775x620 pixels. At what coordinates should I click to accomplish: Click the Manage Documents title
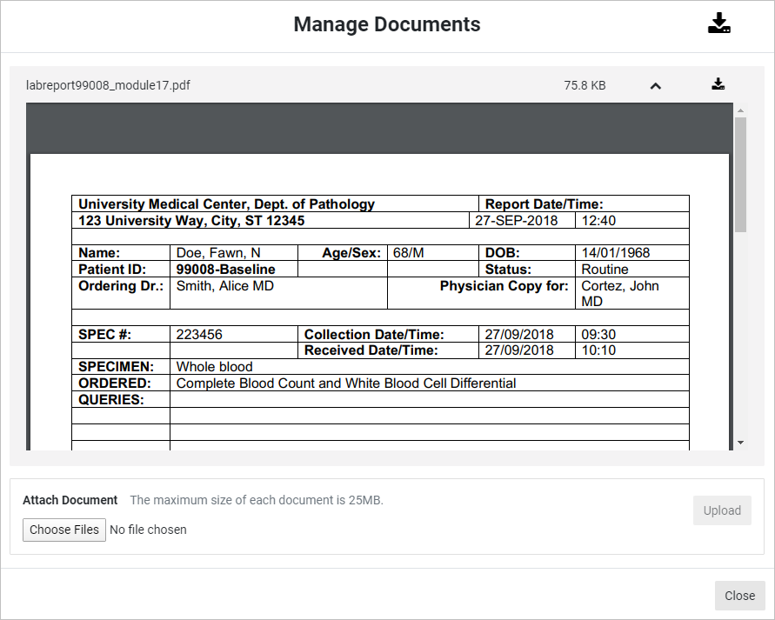387,24
